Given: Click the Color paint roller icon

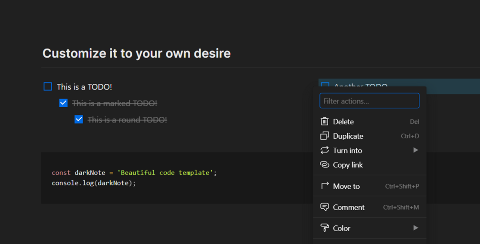Looking at the screenshot, I should point(325,228).
